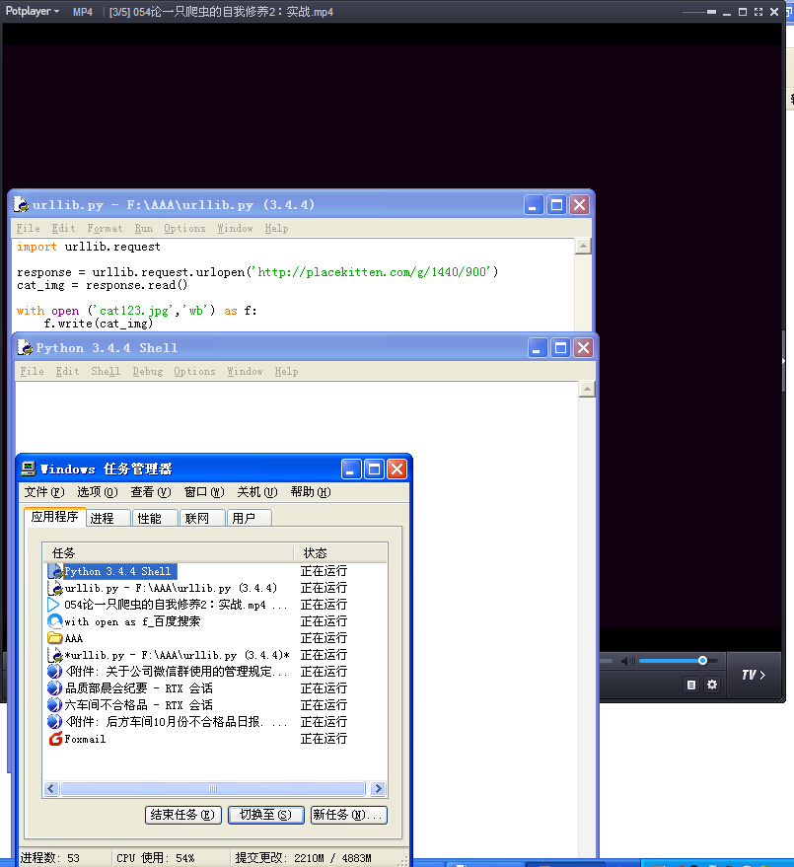The width and height of the screenshot is (794, 867).
Task: Click the task list horizontal scrollbar right arrow
Action: [377, 788]
